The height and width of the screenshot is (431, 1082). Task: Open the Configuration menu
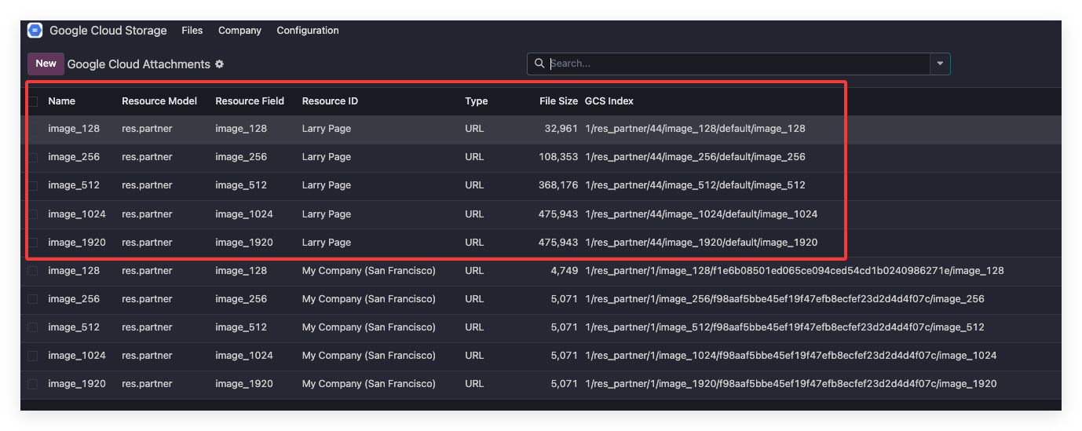click(x=308, y=31)
